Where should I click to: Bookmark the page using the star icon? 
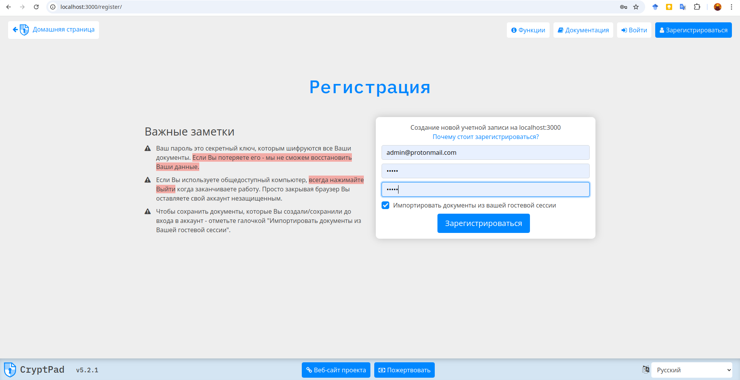637,7
